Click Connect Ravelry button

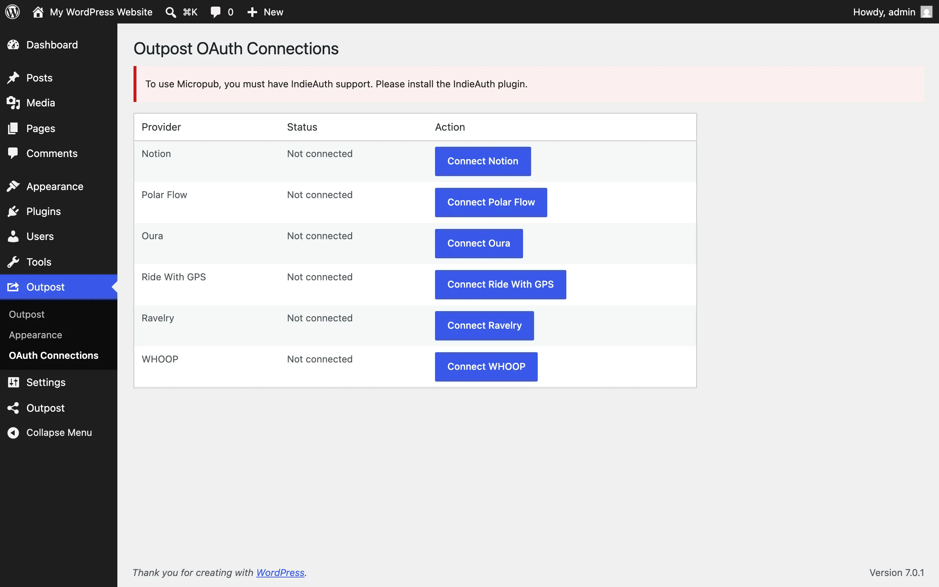click(x=484, y=326)
